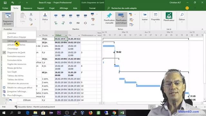Image resolution: width=206 pixels, height=116 pixels.
Task: Click the Inactivate task icon
Action: pos(93,24)
